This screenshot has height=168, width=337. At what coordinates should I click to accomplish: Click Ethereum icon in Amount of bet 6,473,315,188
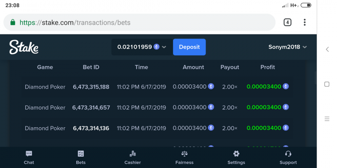tap(211, 87)
